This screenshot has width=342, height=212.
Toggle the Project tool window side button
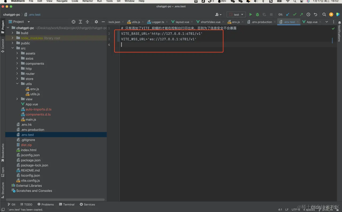click(3, 27)
